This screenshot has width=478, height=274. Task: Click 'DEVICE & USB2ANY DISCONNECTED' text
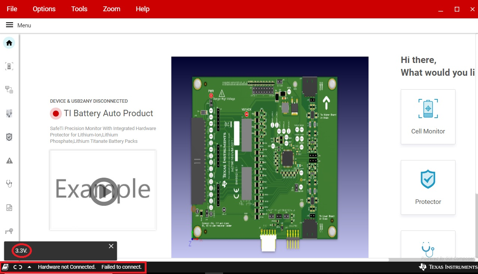click(89, 101)
